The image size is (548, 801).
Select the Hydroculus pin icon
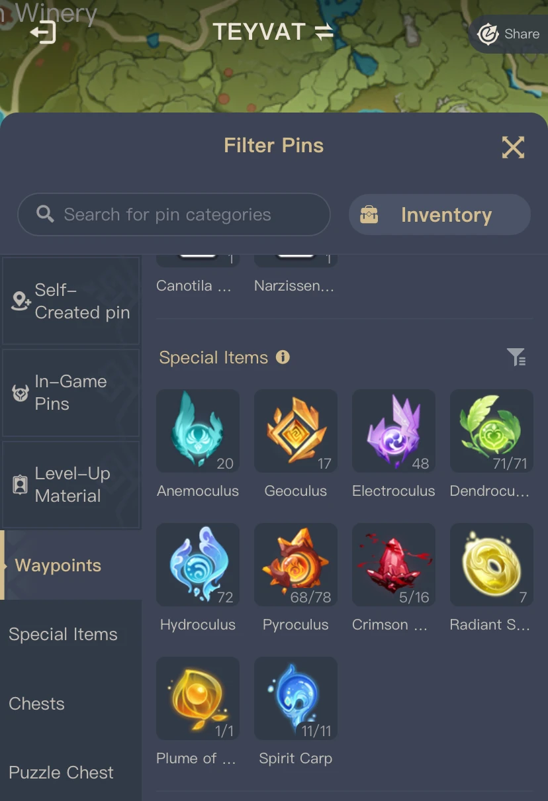tap(198, 565)
